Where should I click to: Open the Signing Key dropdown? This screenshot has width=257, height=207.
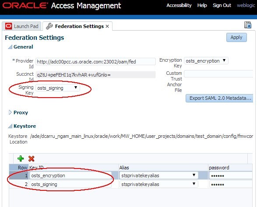(x=58, y=88)
